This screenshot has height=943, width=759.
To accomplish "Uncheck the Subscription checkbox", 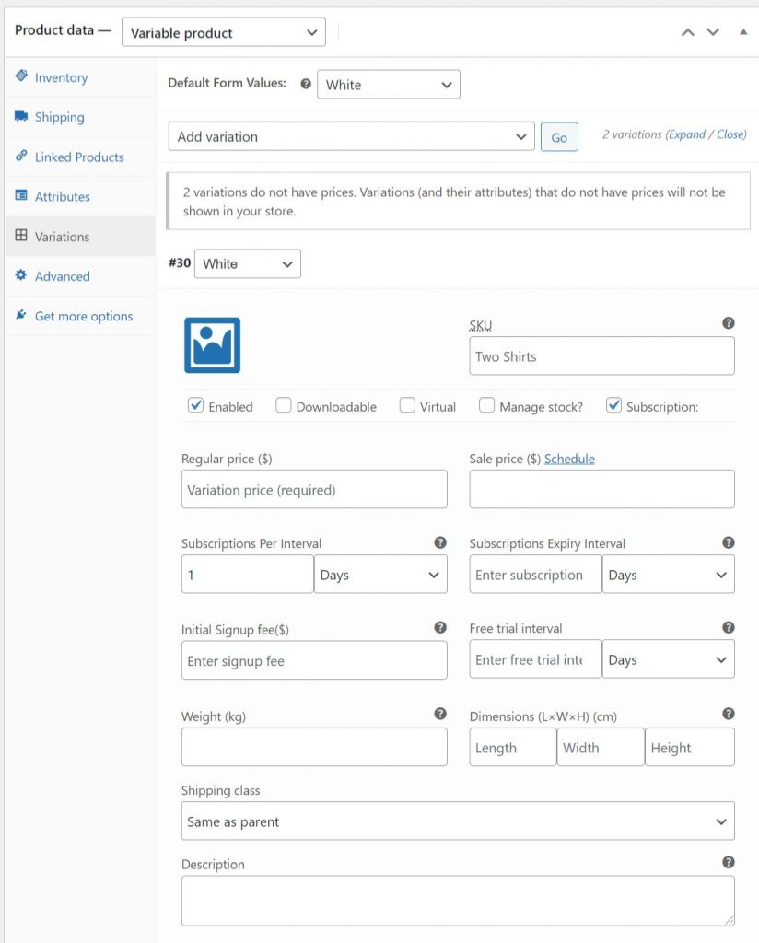I will pos(613,404).
